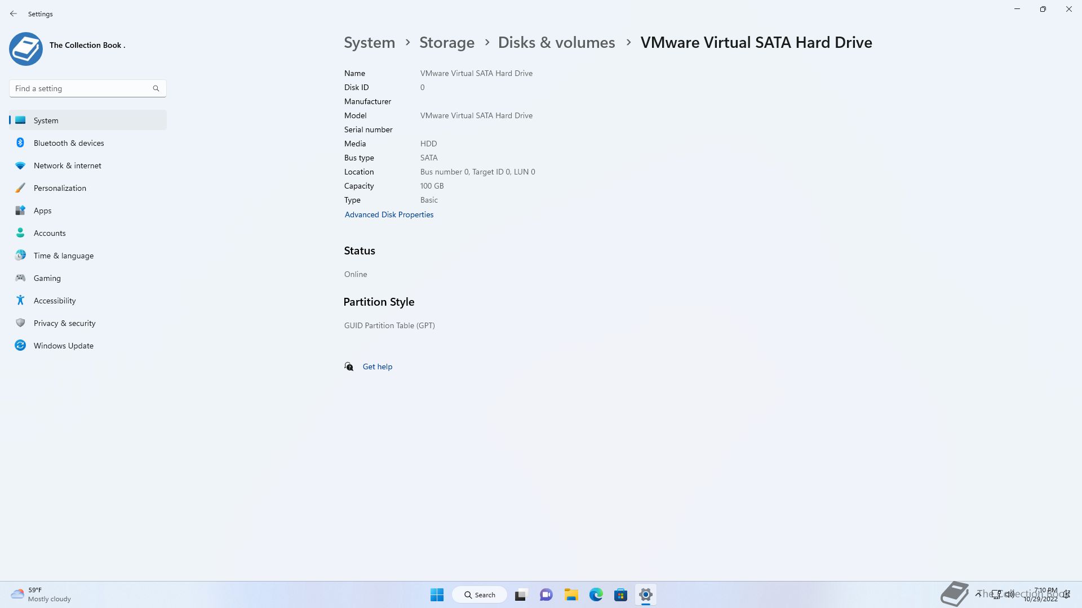
Task: Open Privacy & security settings
Action: coord(88,323)
